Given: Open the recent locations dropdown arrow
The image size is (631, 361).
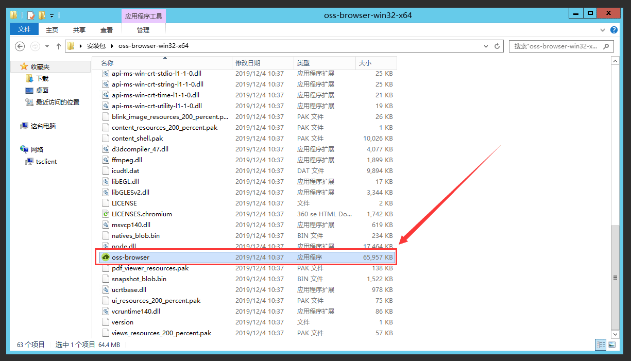Looking at the screenshot, I should [47, 46].
